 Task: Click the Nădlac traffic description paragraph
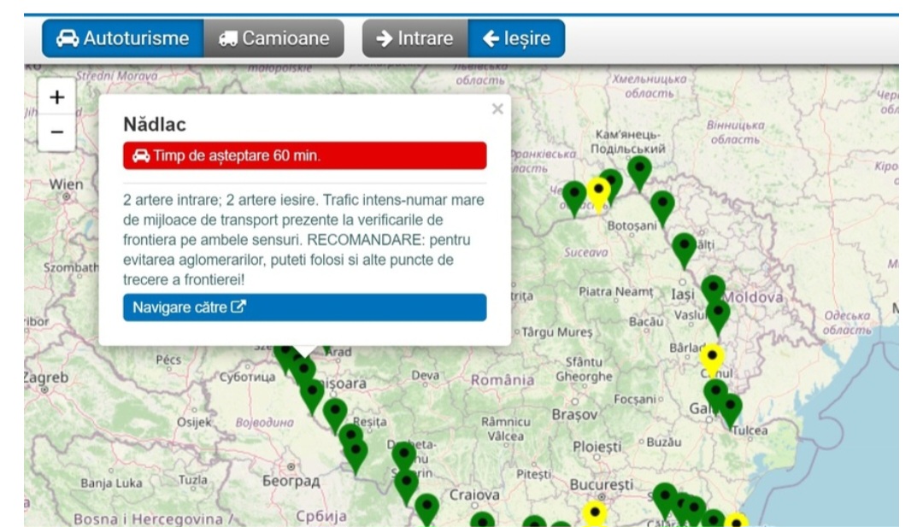point(305,240)
